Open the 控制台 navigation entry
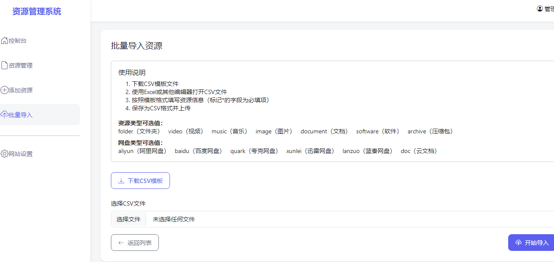The height and width of the screenshot is (262, 554). pyautogui.click(x=18, y=40)
